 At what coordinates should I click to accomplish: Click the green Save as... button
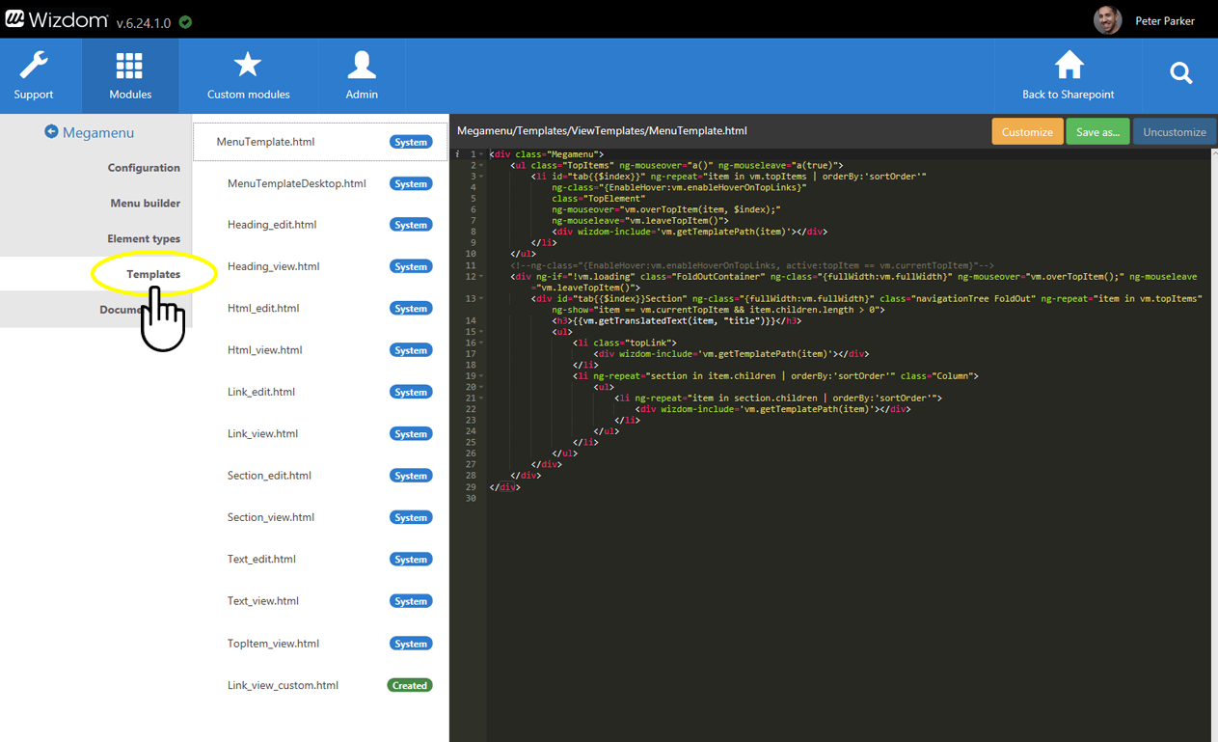(1097, 132)
